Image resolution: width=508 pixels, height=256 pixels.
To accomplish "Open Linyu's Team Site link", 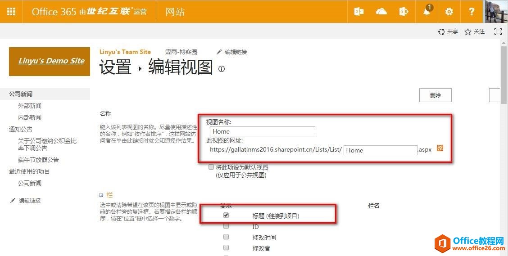I will coord(125,52).
